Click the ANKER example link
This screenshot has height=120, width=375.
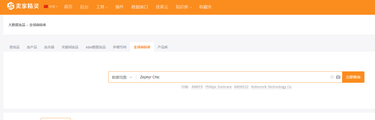[197, 87]
